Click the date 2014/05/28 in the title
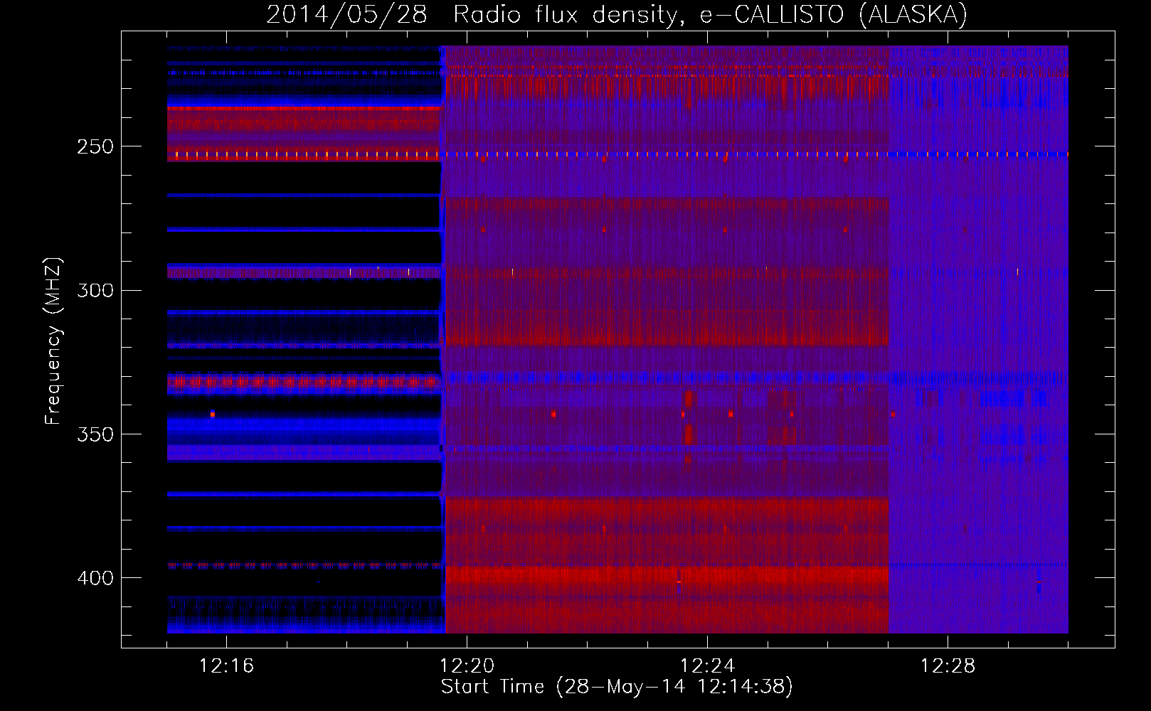The image size is (1151, 711). (x=346, y=14)
